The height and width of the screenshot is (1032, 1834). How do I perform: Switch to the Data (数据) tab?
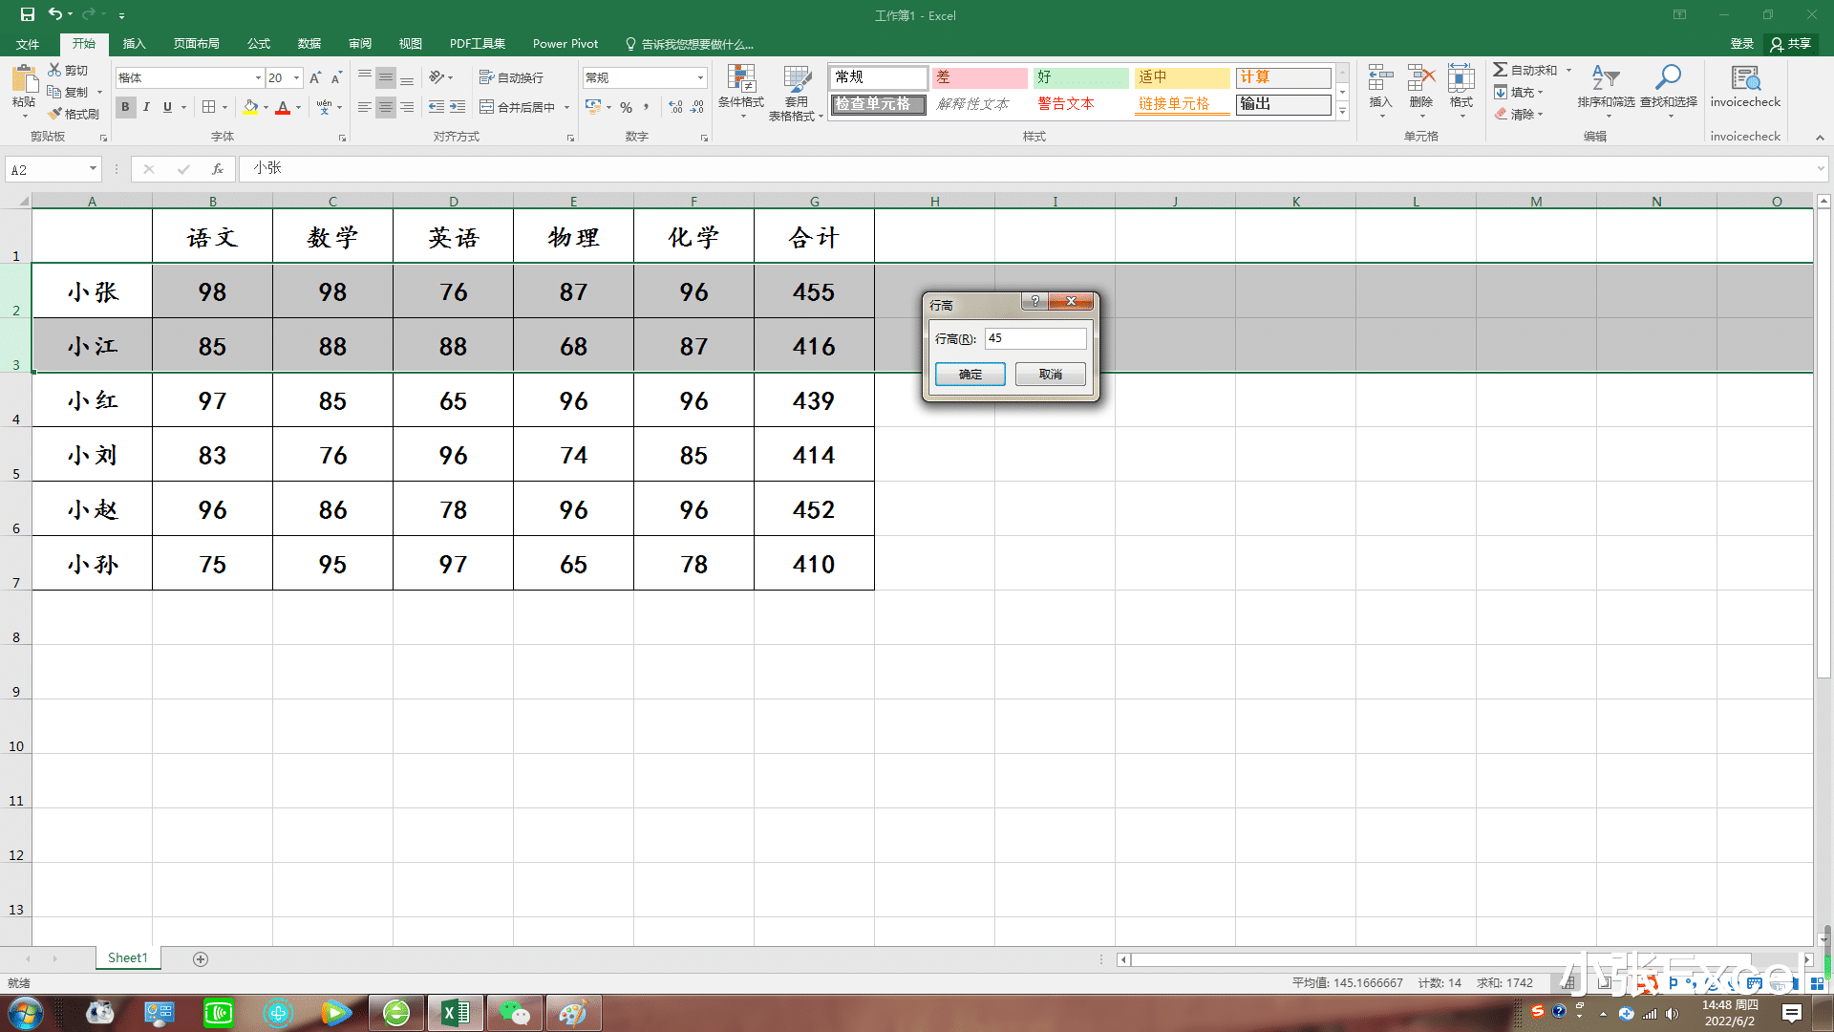tap(309, 44)
